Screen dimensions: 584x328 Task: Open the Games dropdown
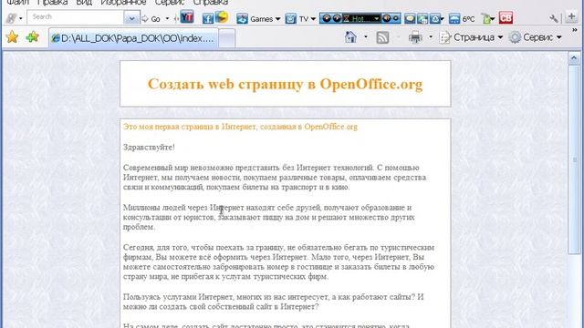tap(277, 19)
